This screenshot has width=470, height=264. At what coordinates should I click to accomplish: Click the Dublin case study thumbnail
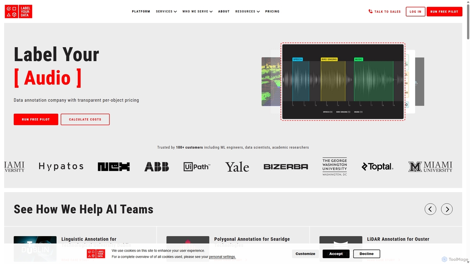tap(35, 249)
